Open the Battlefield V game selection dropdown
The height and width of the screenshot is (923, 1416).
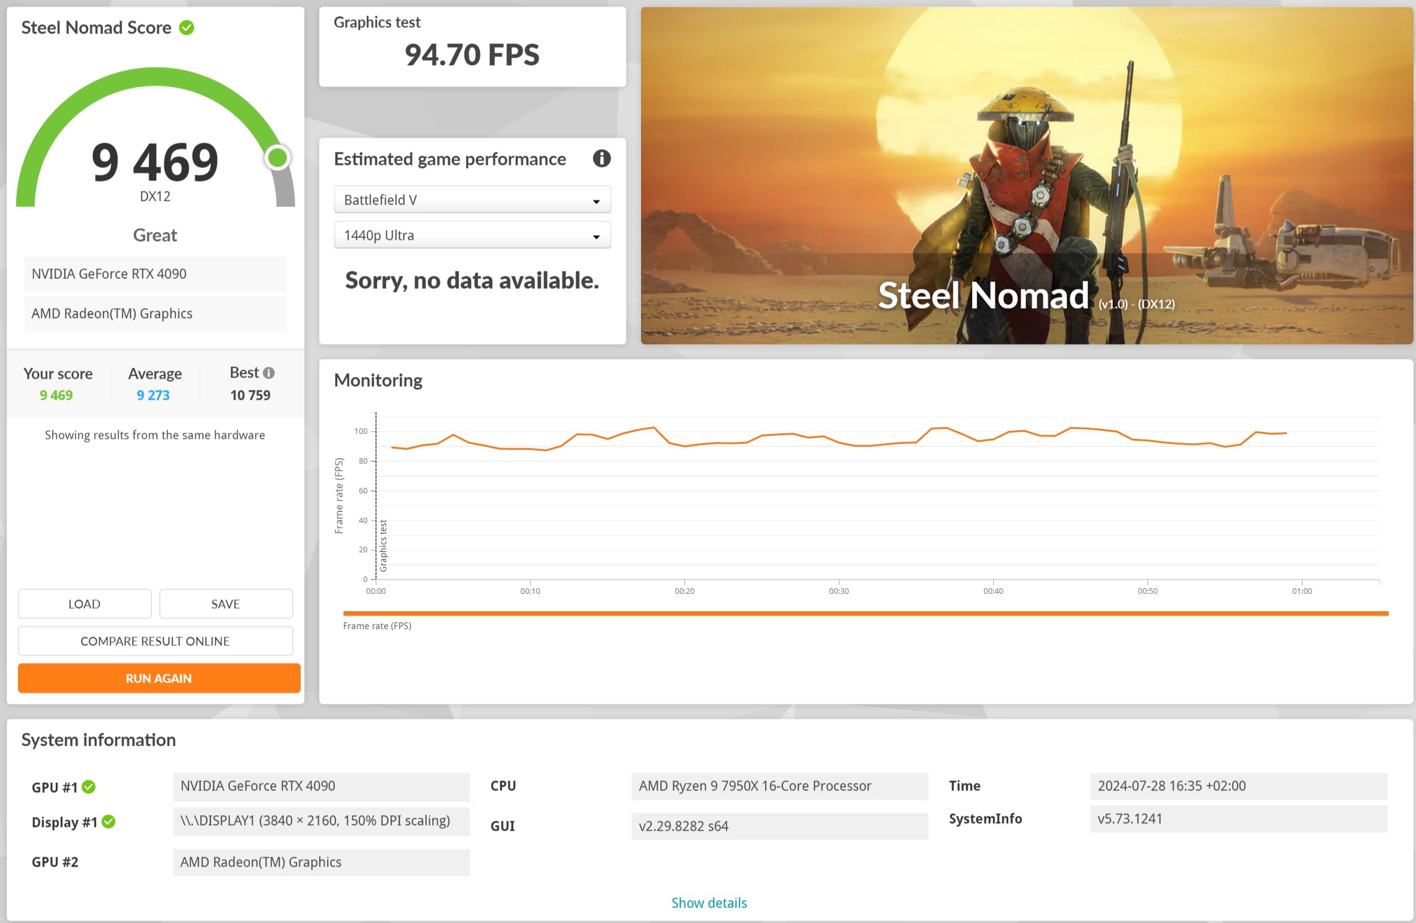coord(471,200)
